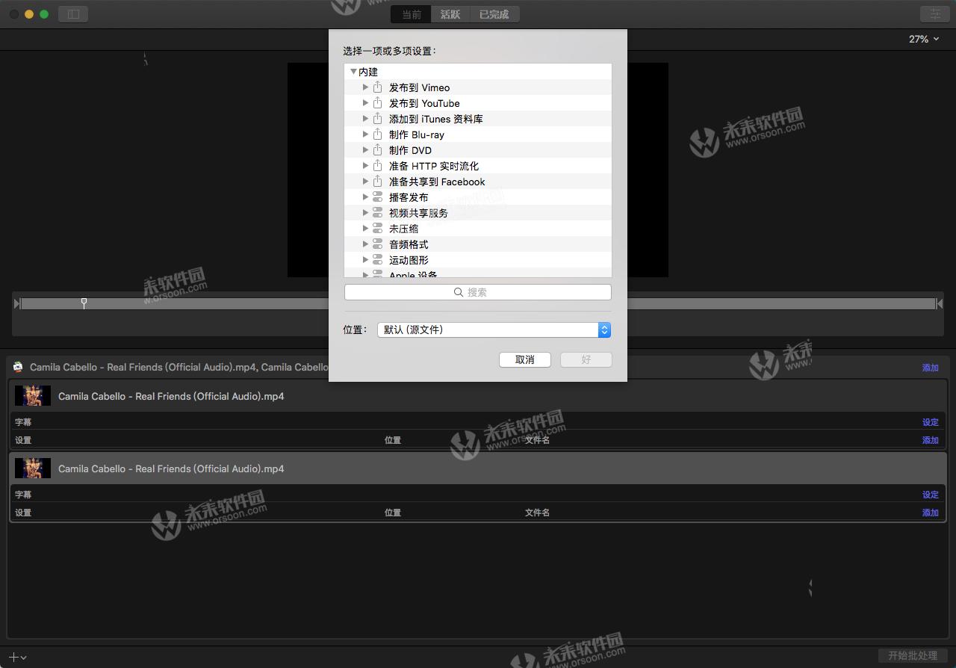956x668 pixels.
Task: Open the inspector panel icon top right
Action: pos(934,13)
